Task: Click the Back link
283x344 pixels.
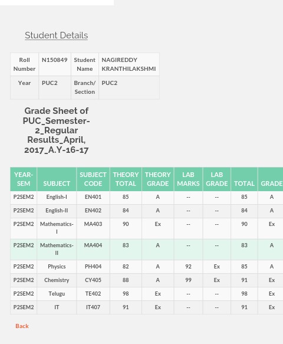Action: coord(22,326)
